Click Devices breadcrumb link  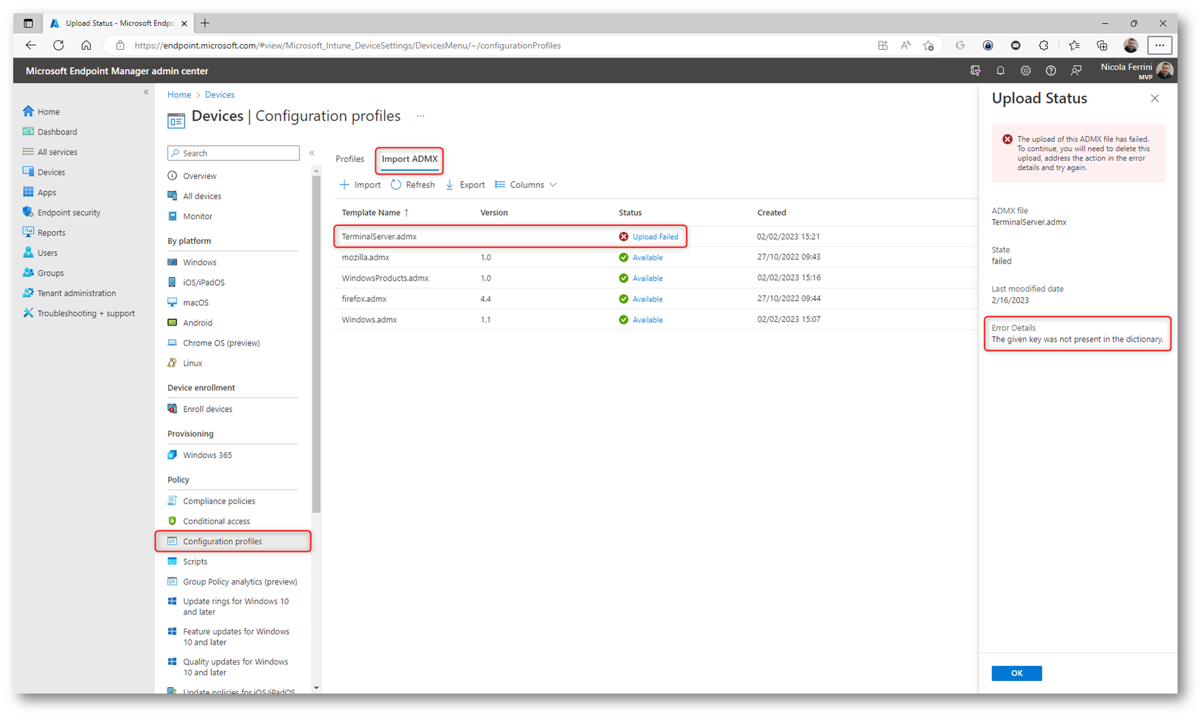219,94
